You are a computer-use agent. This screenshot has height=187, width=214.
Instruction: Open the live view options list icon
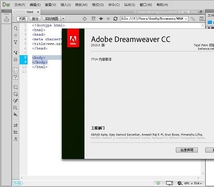click(x=202, y=19)
